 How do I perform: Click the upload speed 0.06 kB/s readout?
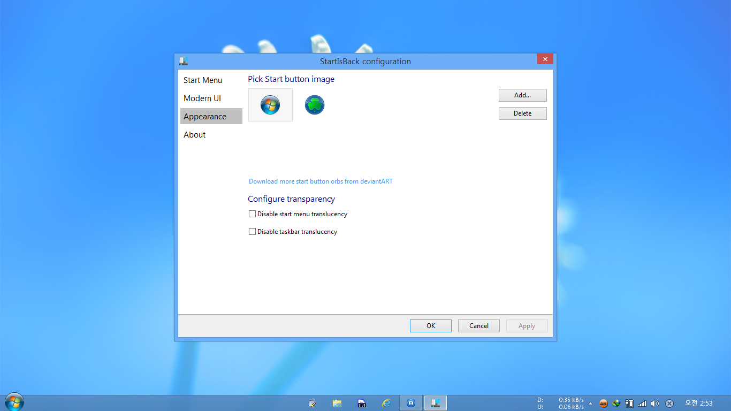tap(572, 407)
